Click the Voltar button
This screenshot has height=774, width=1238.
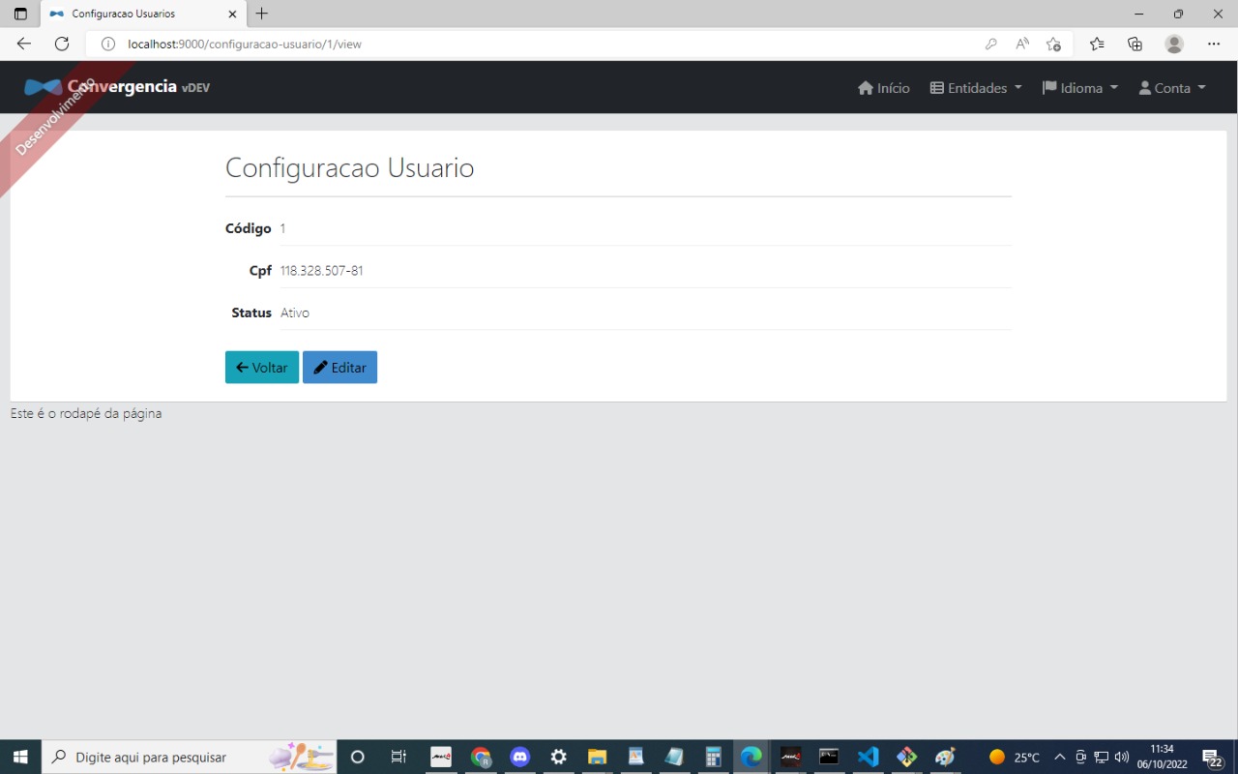coord(261,367)
